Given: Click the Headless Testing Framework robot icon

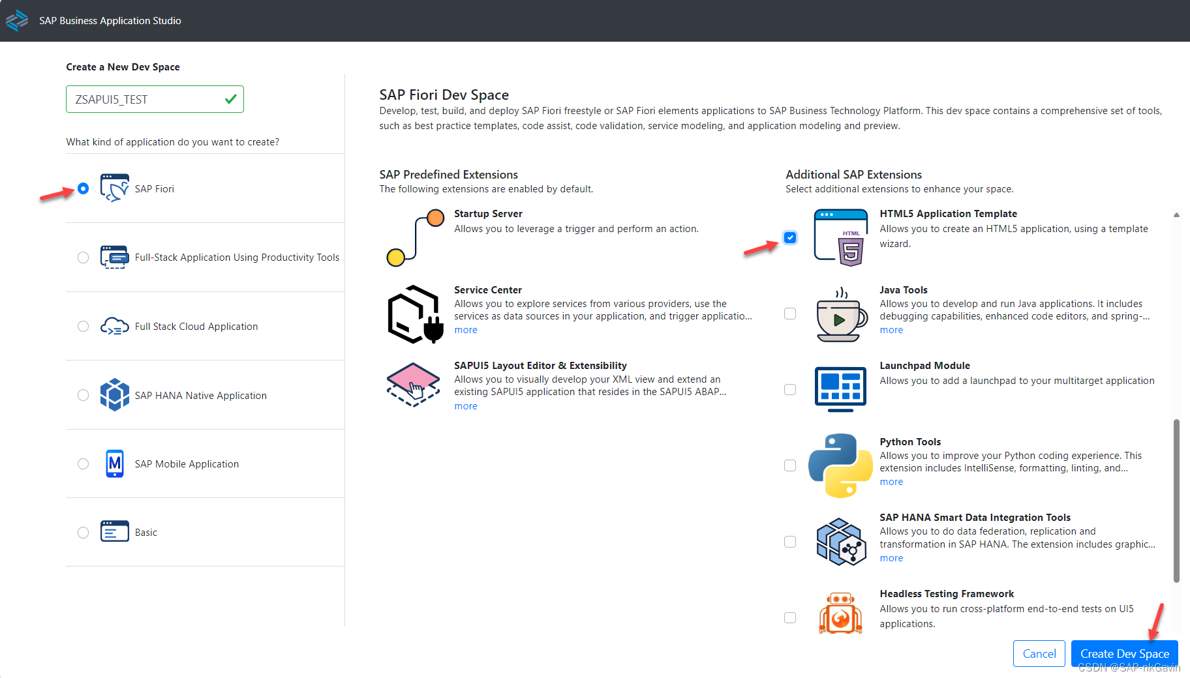Looking at the screenshot, I should click(840, 613).
